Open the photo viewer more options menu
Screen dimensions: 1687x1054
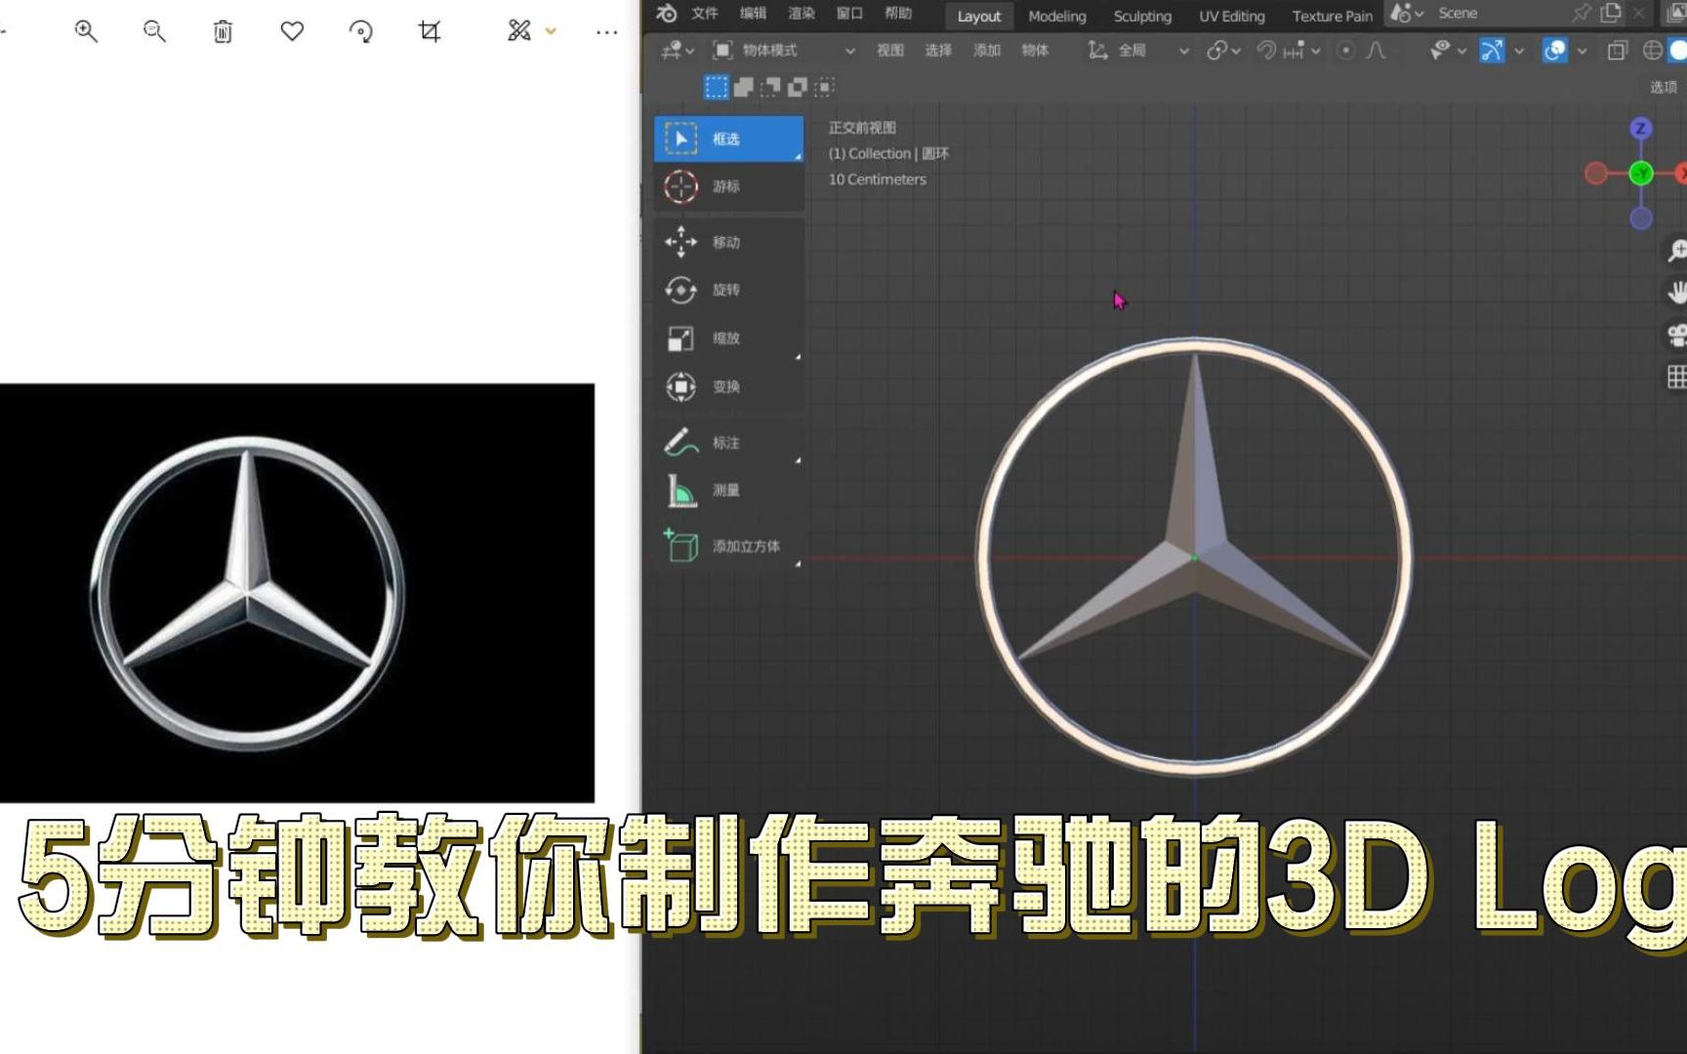[606, 32]
